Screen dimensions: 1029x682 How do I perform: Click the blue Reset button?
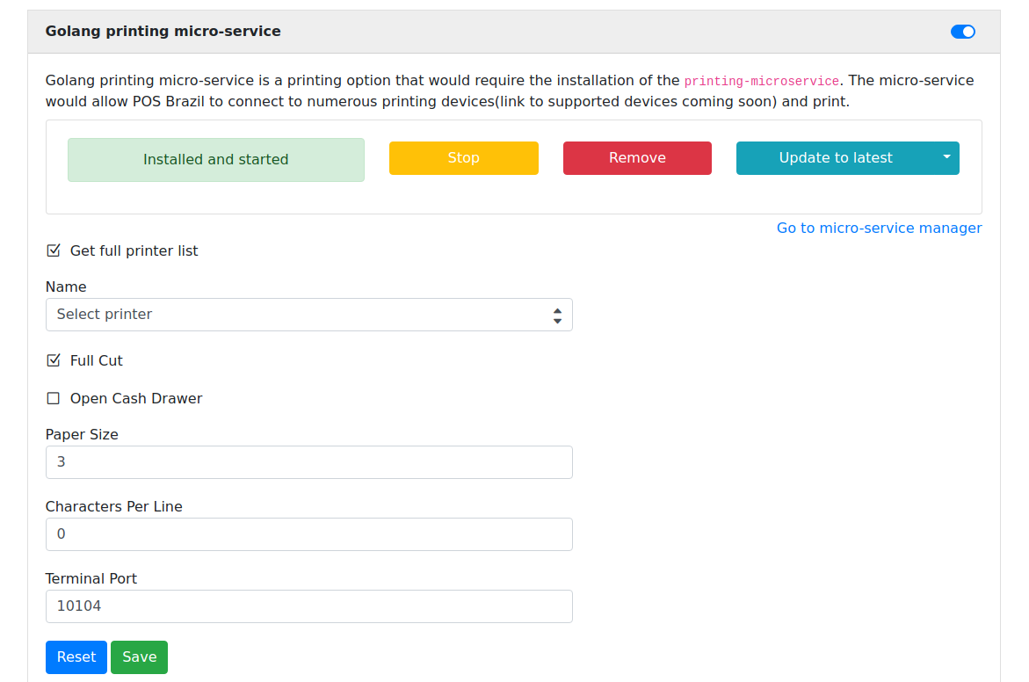[x=76, y=657]
